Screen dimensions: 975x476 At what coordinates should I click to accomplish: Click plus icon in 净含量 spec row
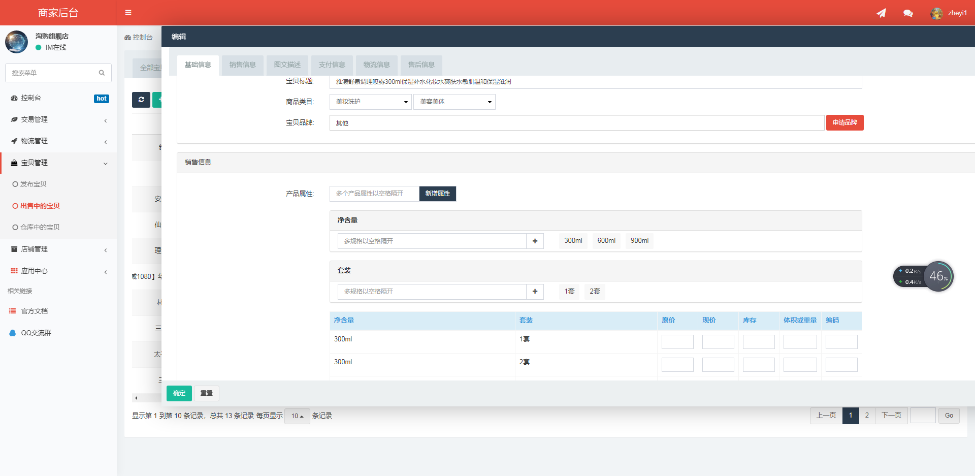[535, 241]
